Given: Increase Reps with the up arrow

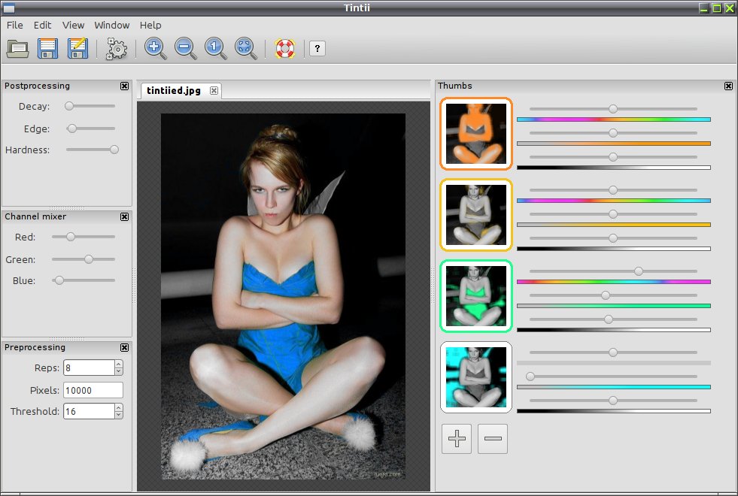Looking at the screenshot, I should point(119,364).
